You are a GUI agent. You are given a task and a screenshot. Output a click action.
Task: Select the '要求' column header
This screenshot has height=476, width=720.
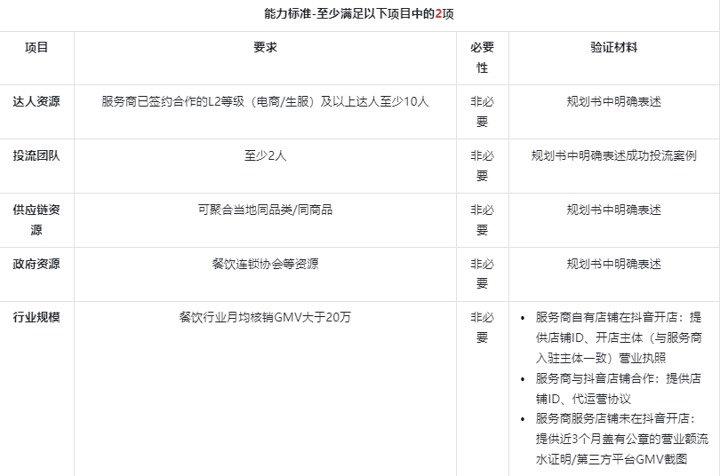(x=265, y=47)
